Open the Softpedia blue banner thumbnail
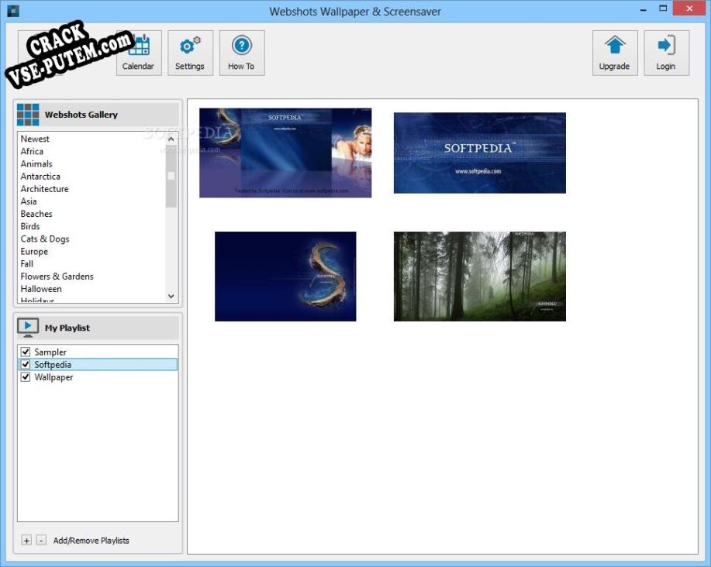The width and height of the screenshot is (711, 567). (x=480, y=153)
